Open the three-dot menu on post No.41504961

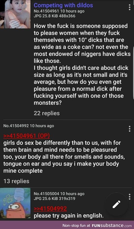pyautogui.click(x=130, y=7)
